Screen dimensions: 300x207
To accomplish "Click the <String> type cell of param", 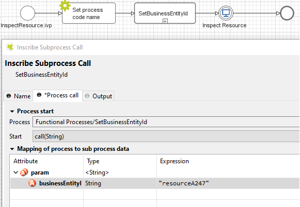I will pos(120,173).
